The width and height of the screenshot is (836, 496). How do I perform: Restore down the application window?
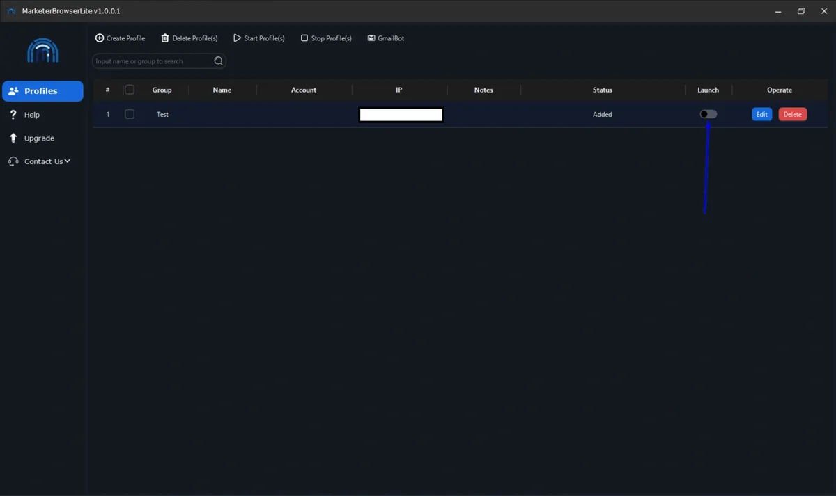(801, 11)
